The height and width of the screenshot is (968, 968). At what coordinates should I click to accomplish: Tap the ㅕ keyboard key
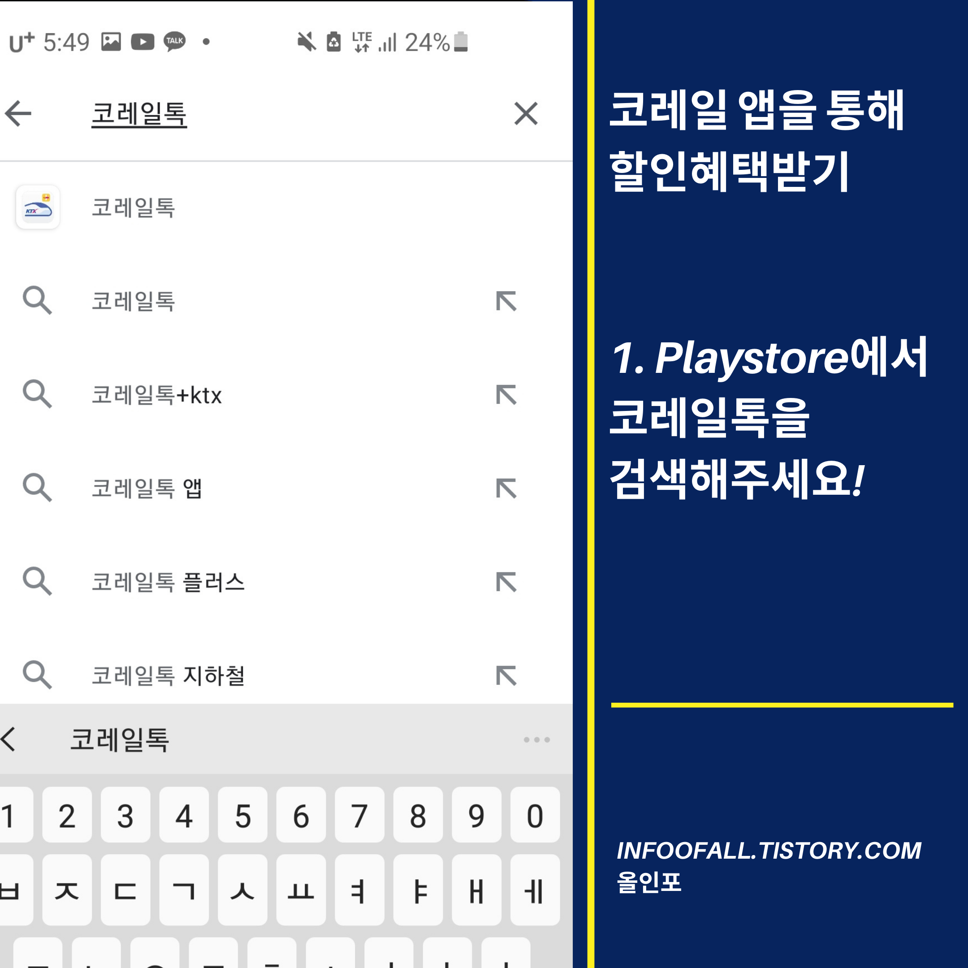coord(359,890)
